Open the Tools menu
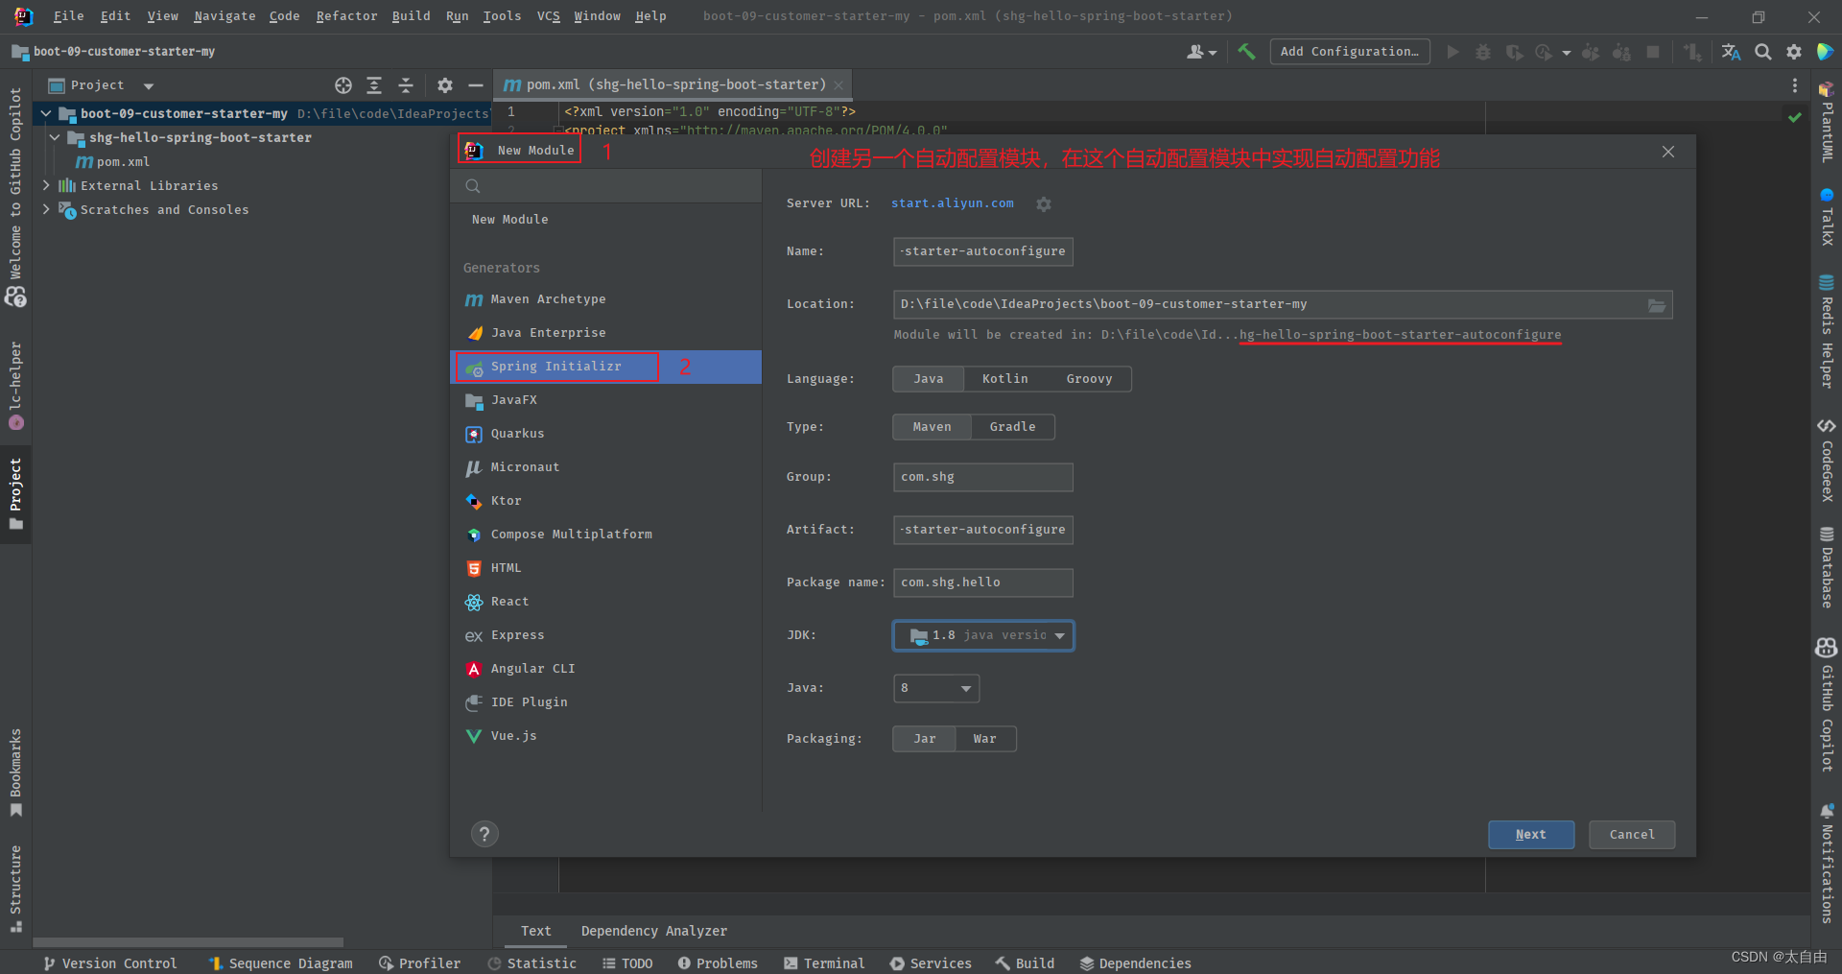This screenshot has height=974, width=1842. (502, 16)
